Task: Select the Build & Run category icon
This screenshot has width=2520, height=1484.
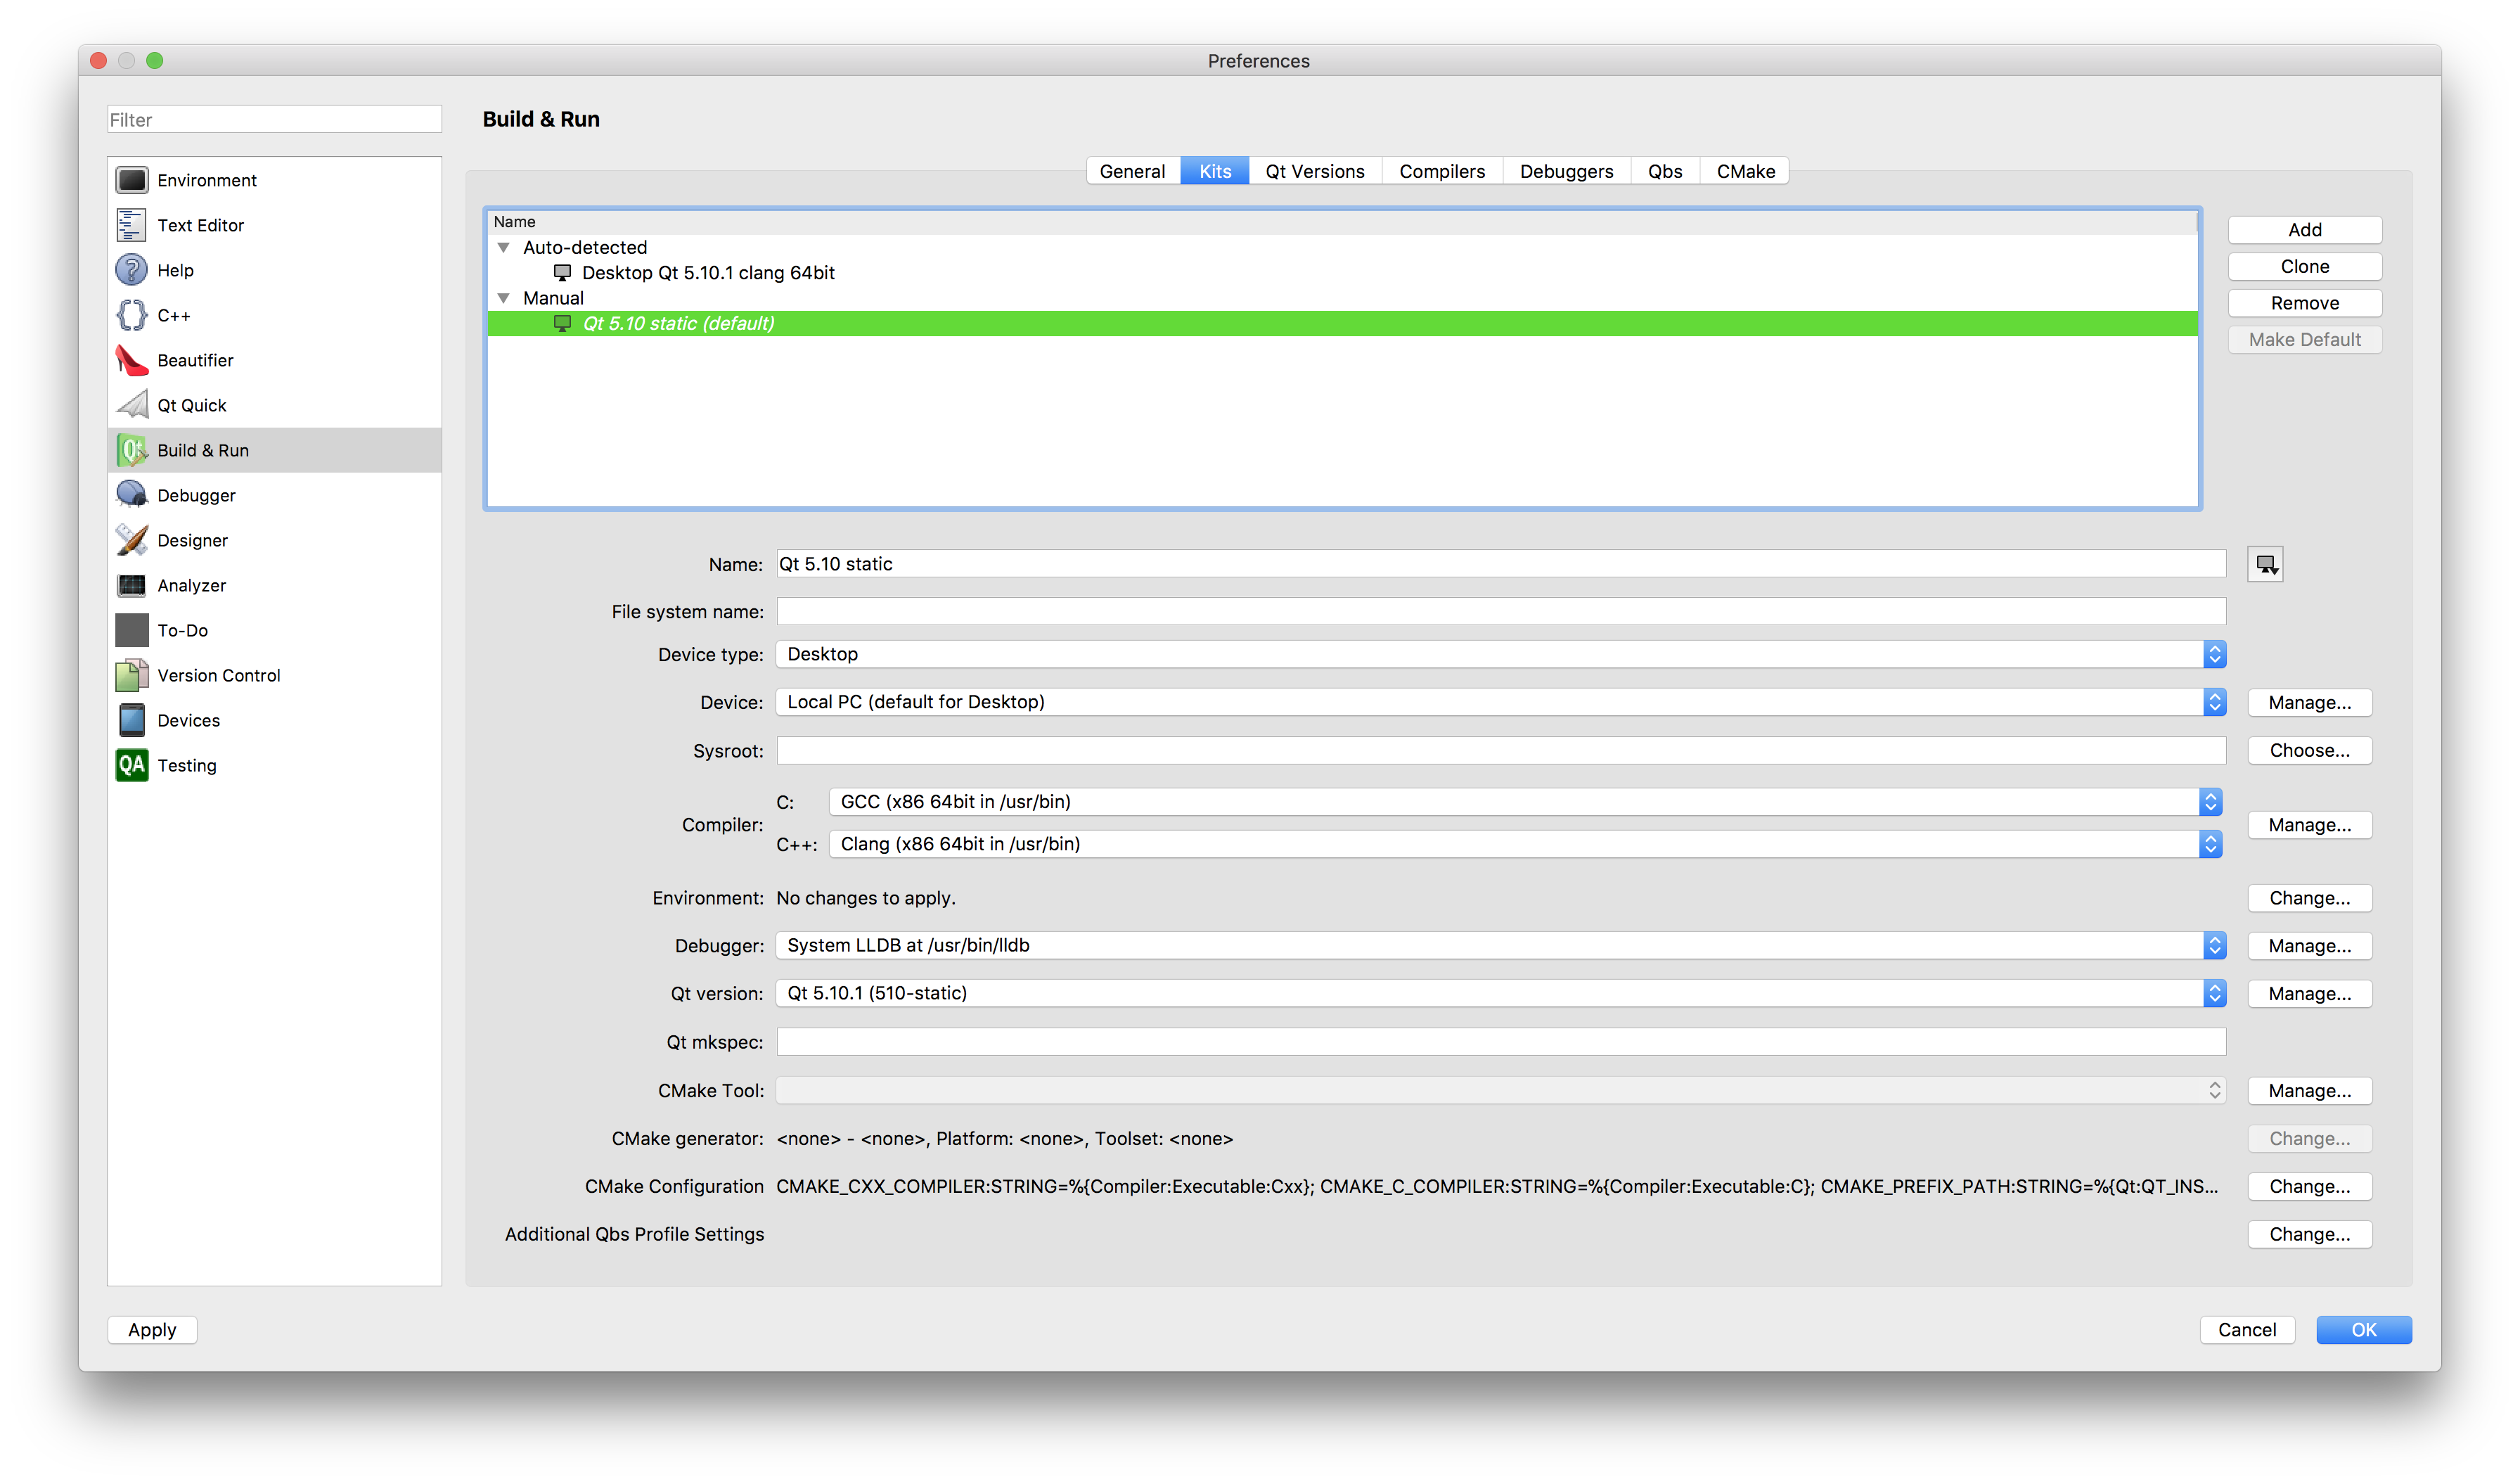Action: click(x=131, y=450)
